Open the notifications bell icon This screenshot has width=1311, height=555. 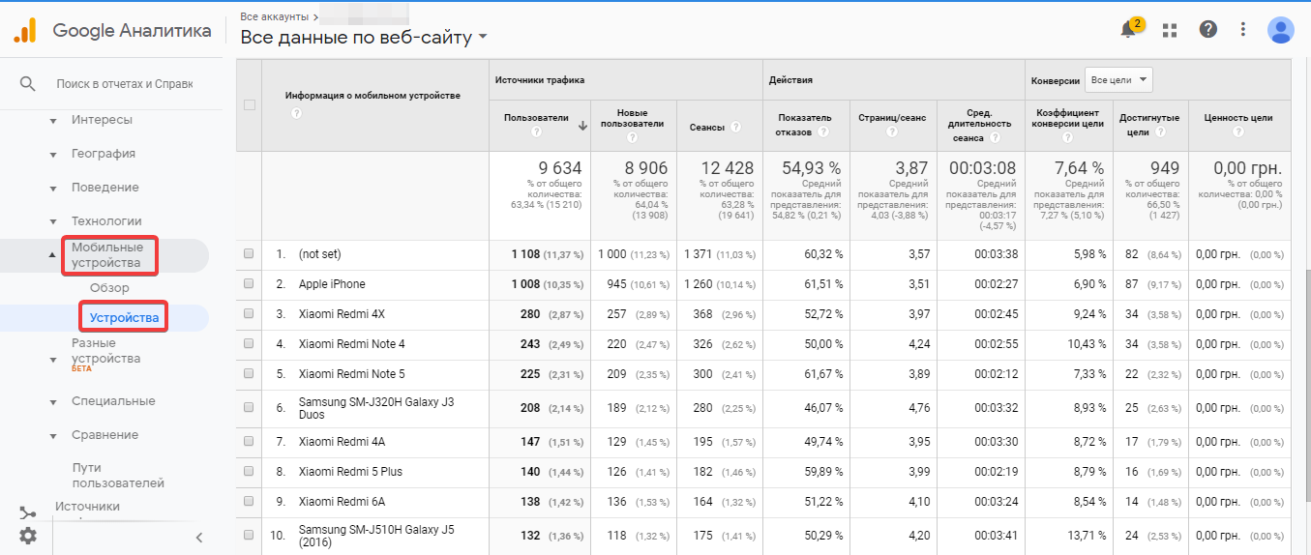coord(1129,29)
